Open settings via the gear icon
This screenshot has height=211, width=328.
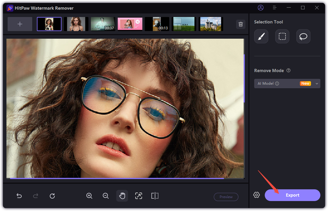tap(256, 195)
